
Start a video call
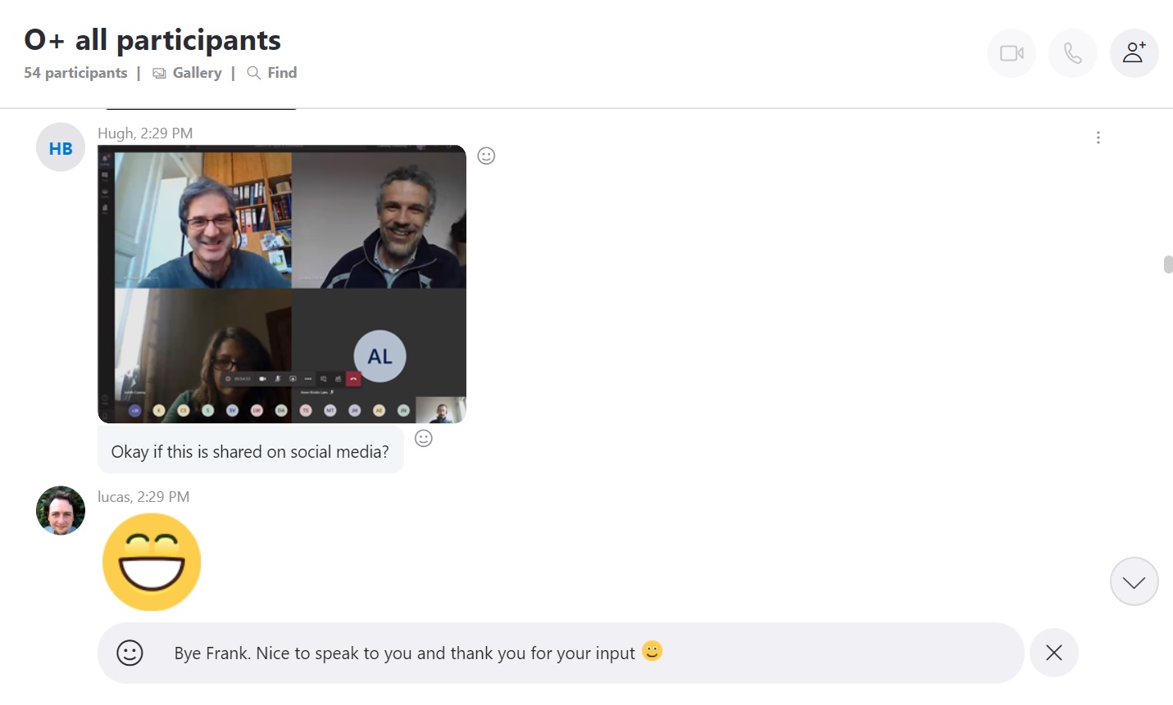pyautogui.click(x=1011, y=52)
